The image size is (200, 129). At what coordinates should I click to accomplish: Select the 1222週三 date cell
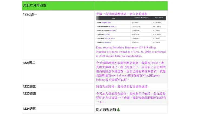pos(58,86)
